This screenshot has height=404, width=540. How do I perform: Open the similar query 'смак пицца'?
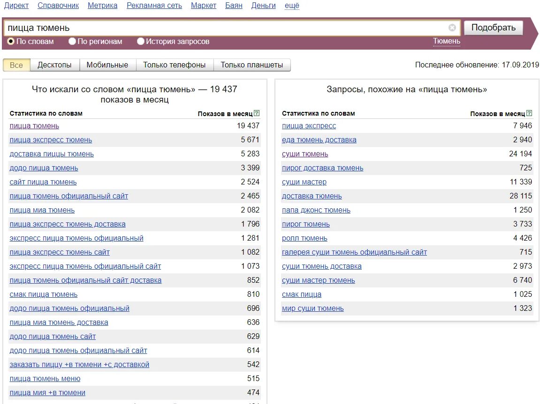[x=302, y=295]
